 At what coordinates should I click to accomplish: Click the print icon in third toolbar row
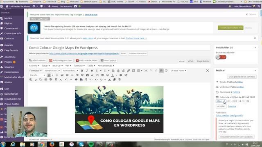pos(76,80)
